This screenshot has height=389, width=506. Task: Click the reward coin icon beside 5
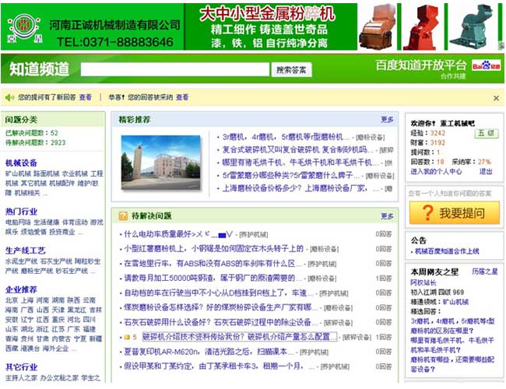coord(127,337)
